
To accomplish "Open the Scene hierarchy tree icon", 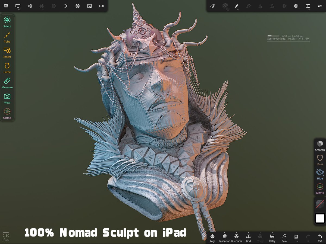I will [30, 6].
